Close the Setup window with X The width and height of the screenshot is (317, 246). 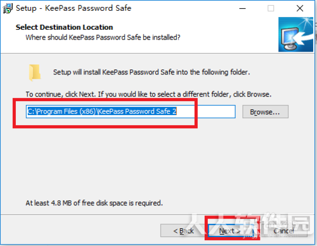click(300, 8)
